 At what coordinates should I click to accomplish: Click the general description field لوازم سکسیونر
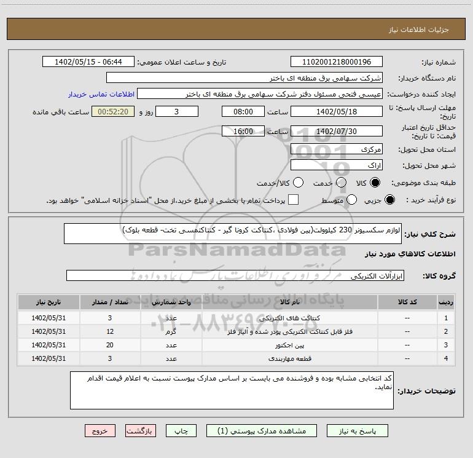pyautogui.click(x=233, y=234)
